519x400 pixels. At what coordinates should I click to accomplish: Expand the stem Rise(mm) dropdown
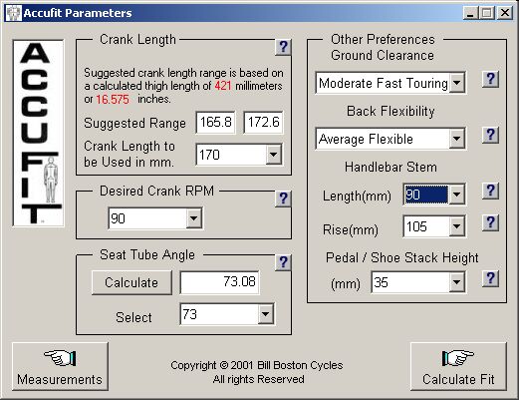pyautogui.click(x=457, y=226)
